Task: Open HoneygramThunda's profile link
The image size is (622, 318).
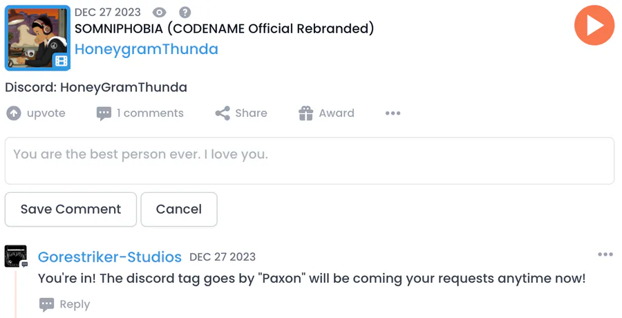Action: click(x=147, y=49)
